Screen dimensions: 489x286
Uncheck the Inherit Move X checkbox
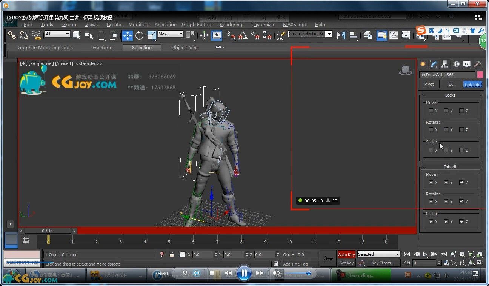[431, 182]
